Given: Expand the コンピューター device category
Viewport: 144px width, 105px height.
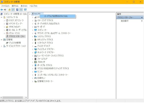Looking at the screenshot, I should click(33, 30).
